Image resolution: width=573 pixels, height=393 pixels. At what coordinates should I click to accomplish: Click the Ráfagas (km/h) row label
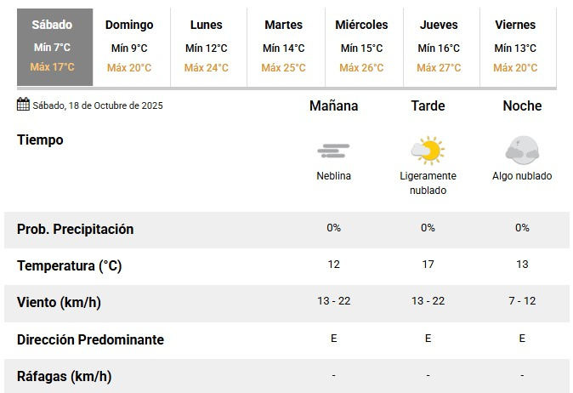65,376
